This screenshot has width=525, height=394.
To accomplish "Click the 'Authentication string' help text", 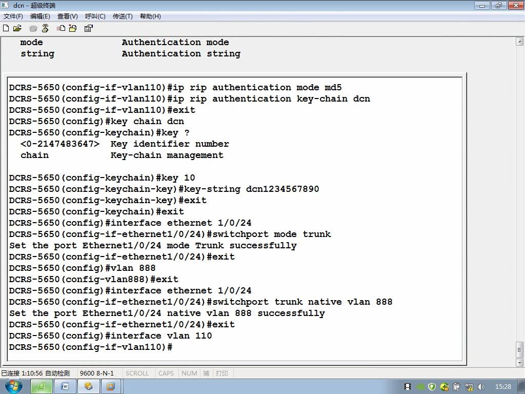I will [x=181, y=53].
